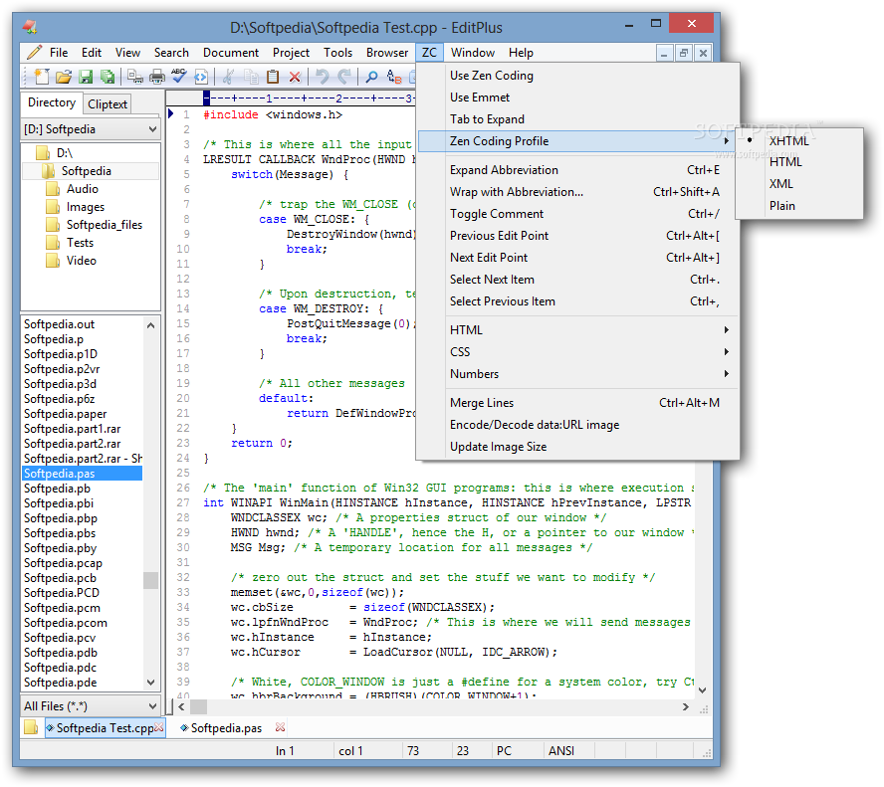
Task: Click the Find magnifier icon
Action: (x=371, y=76)
